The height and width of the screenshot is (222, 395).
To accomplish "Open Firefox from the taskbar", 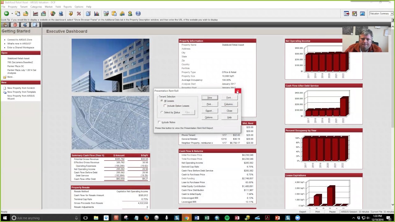I will point(146,218).
